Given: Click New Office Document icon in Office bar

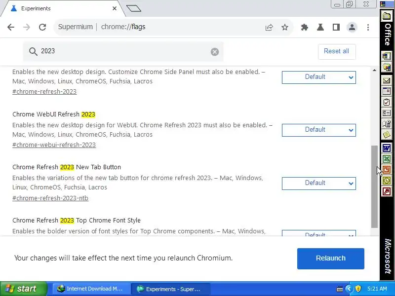Looking at the screenshot, I should (387, 56).
